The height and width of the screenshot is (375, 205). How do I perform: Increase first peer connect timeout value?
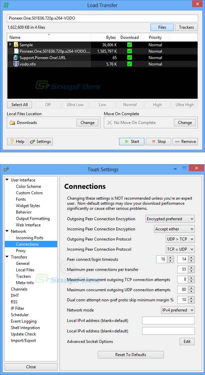point(170,257)
